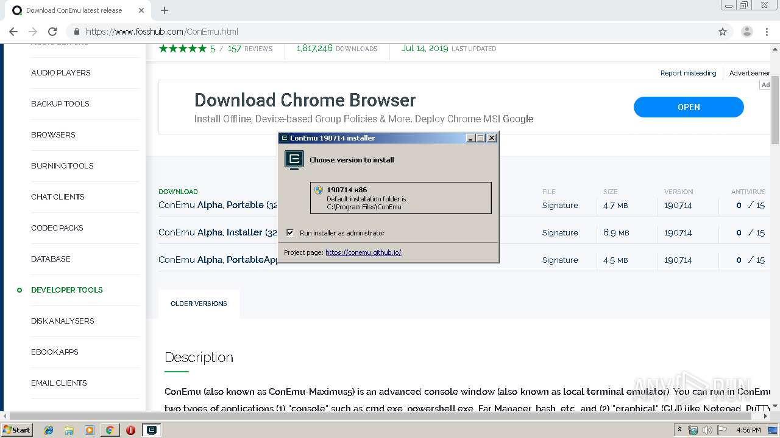Screen dimensions: 780x438
Task: View antivirus result for 6.9 MB file
Action: [750, 233]
